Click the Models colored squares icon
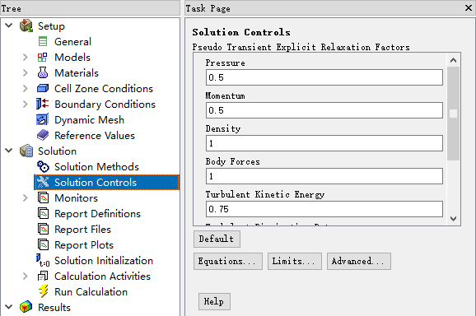This screenshot has height=316, width=476. coord(43,57)
